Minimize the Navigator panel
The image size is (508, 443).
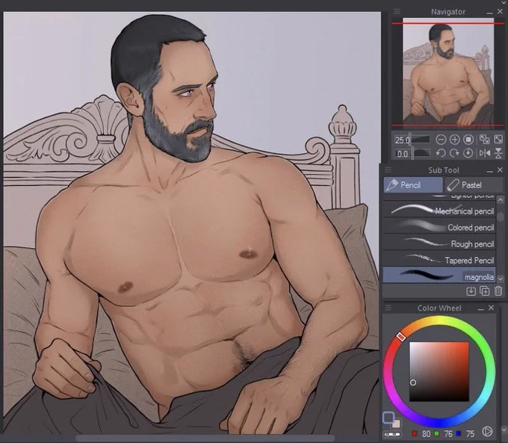tap(489, 12)
